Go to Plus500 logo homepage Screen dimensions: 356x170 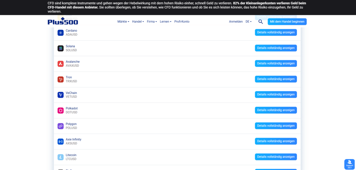coord(63,21)
